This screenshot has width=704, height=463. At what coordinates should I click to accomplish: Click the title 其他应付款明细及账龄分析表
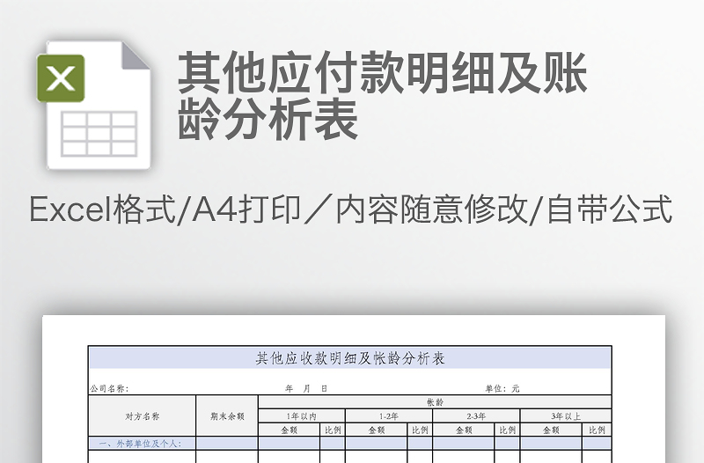383,96
